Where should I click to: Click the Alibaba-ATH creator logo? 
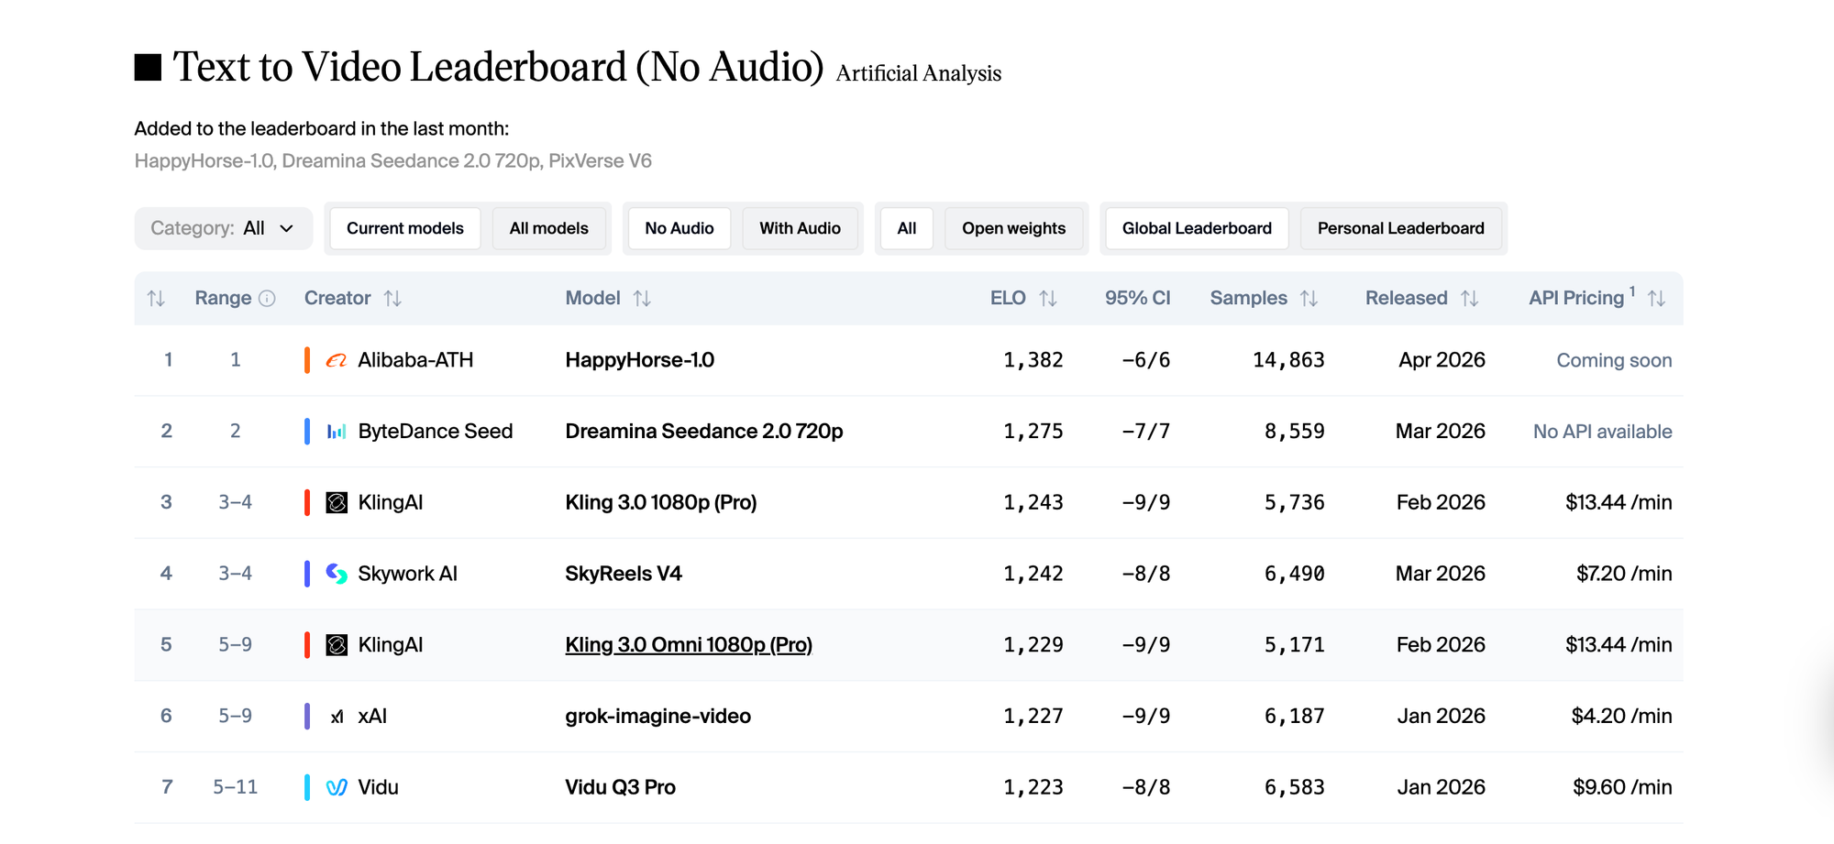coord(336,360)
